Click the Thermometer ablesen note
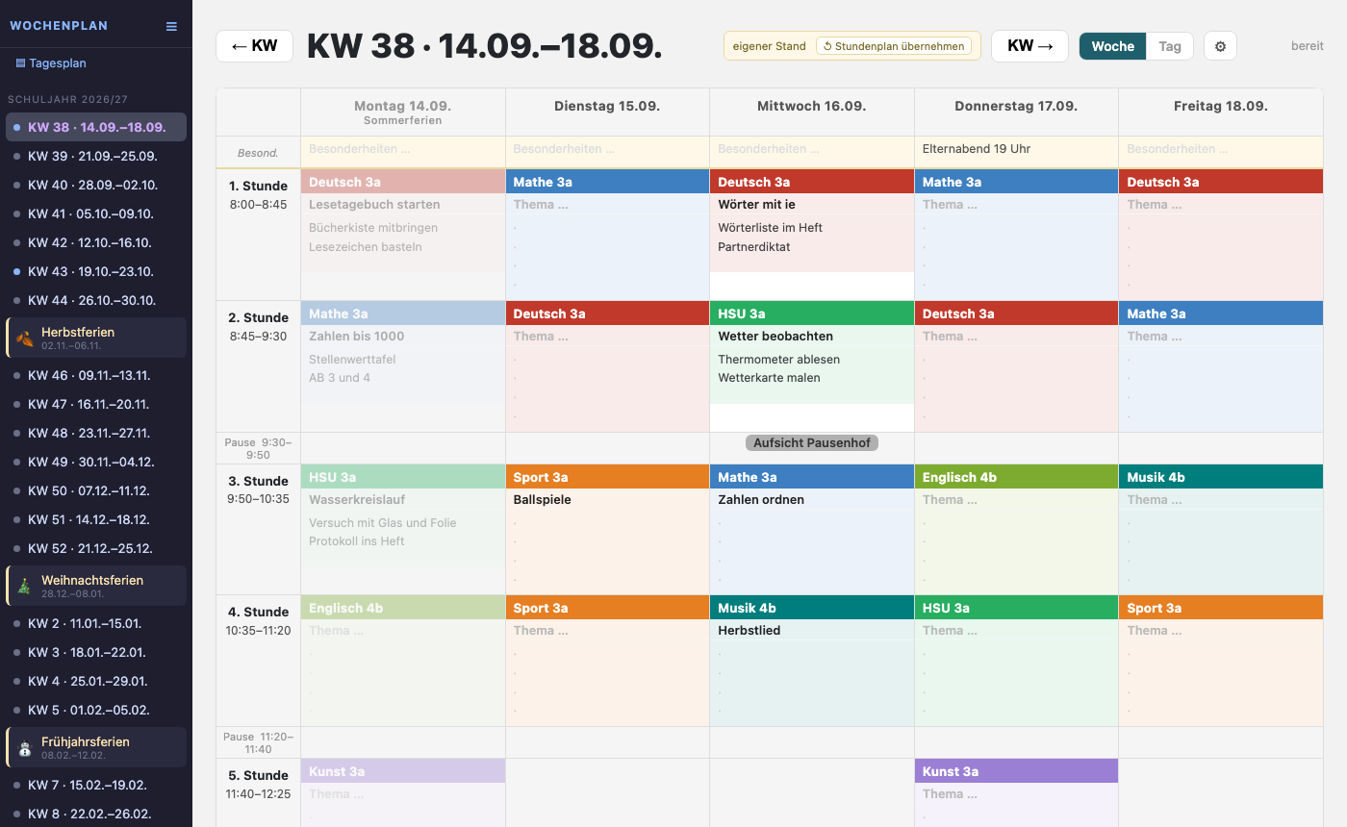Image resolution: width=1347 pixels, height=827 pixels. pyautogui.click(x=779, y=360)
